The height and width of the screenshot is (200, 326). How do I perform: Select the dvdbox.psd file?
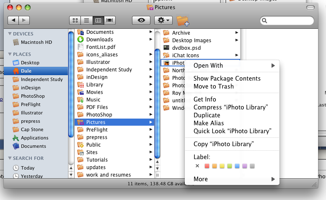(200, 48)
